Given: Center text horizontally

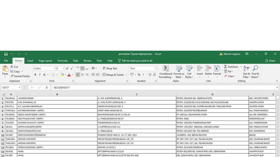Looking at the screenshot, I should (82, 75).
